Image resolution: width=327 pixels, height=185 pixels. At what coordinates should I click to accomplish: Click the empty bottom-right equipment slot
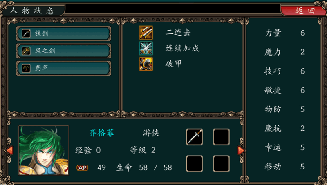coord(221,164)
